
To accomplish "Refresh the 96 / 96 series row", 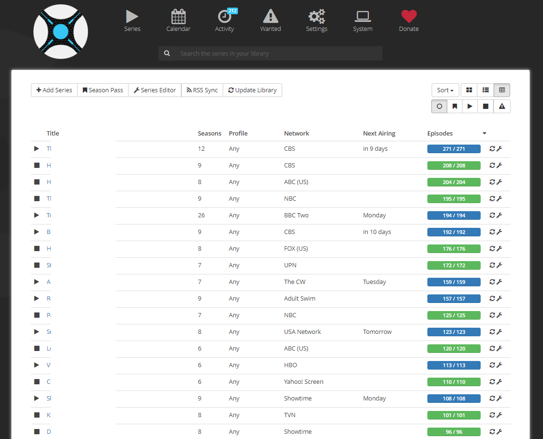I will click(492, 431).
